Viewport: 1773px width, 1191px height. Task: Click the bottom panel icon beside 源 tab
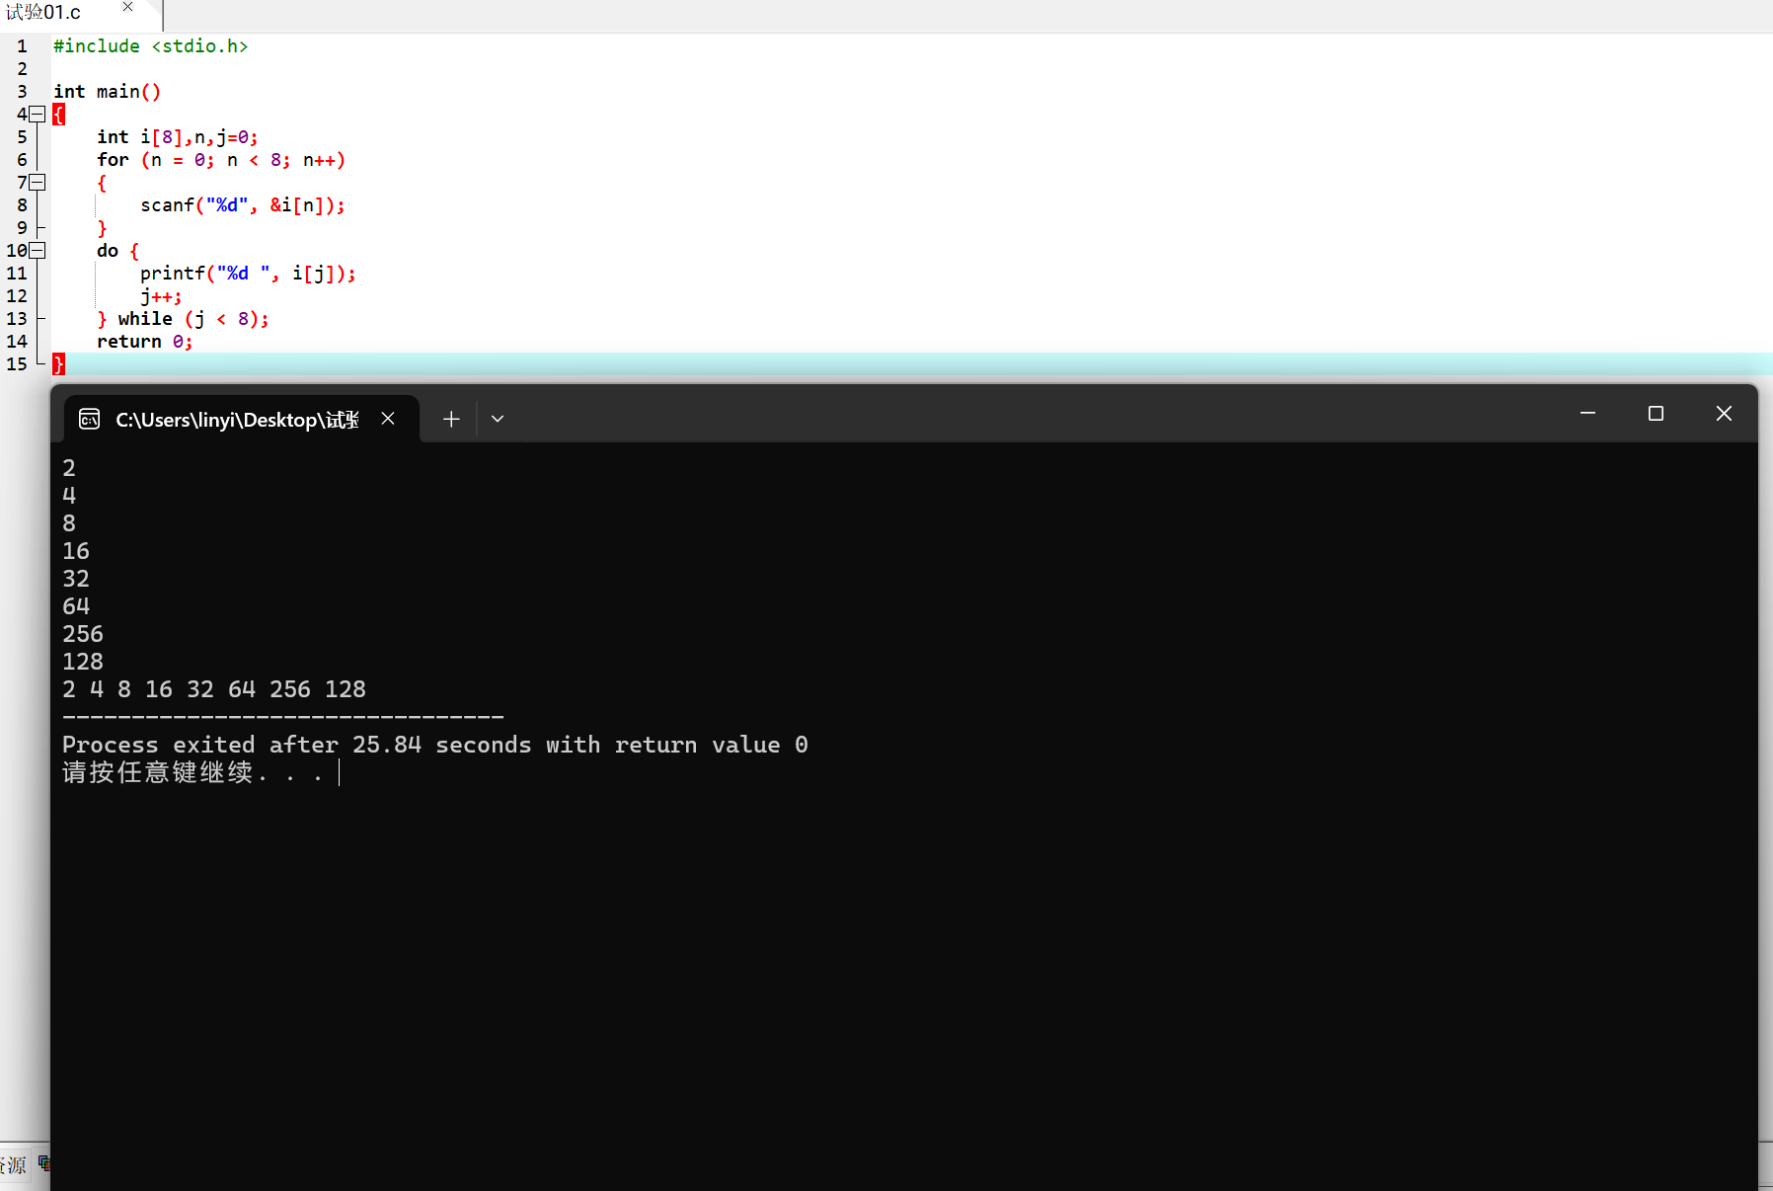point(44,1163)
